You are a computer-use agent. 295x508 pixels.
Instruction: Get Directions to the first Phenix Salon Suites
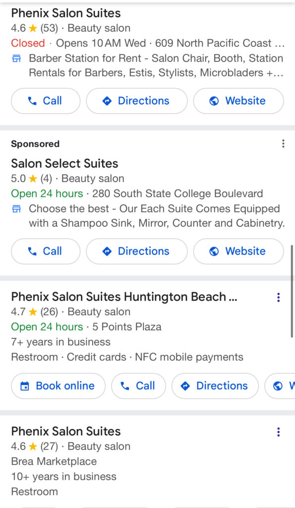coord(137,101)
